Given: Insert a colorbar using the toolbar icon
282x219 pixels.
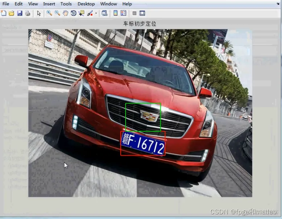Looking at the screenshot, I should (x=115, y=13).
